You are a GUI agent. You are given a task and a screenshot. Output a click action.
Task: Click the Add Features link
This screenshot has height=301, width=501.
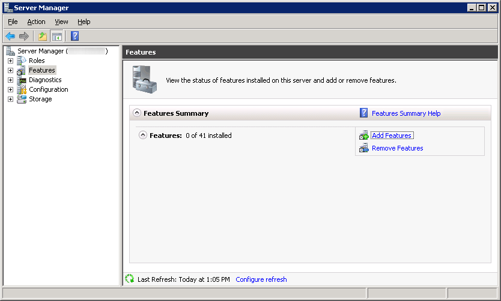coord(392,136)
